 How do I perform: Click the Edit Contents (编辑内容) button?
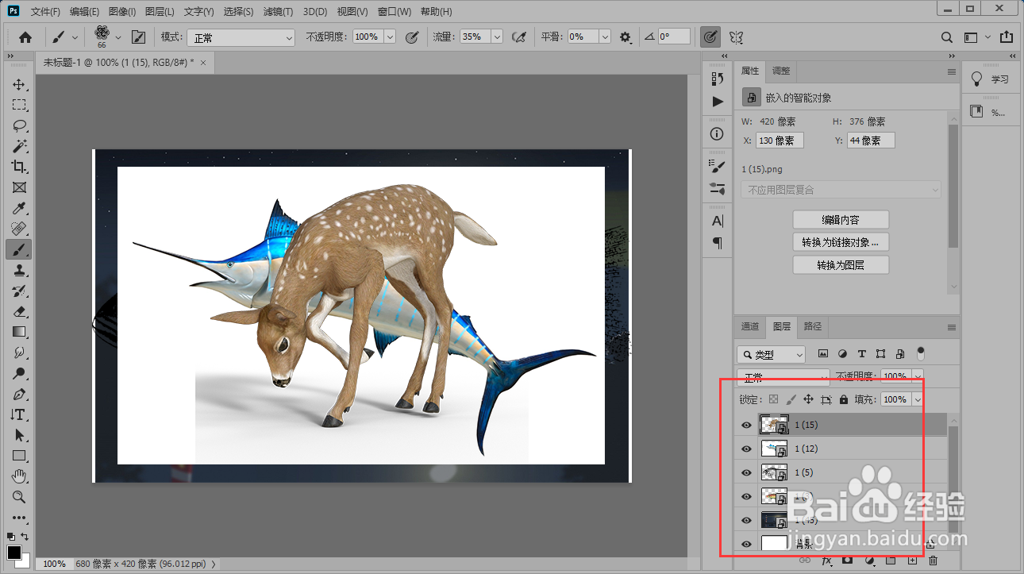click(841, 220)
